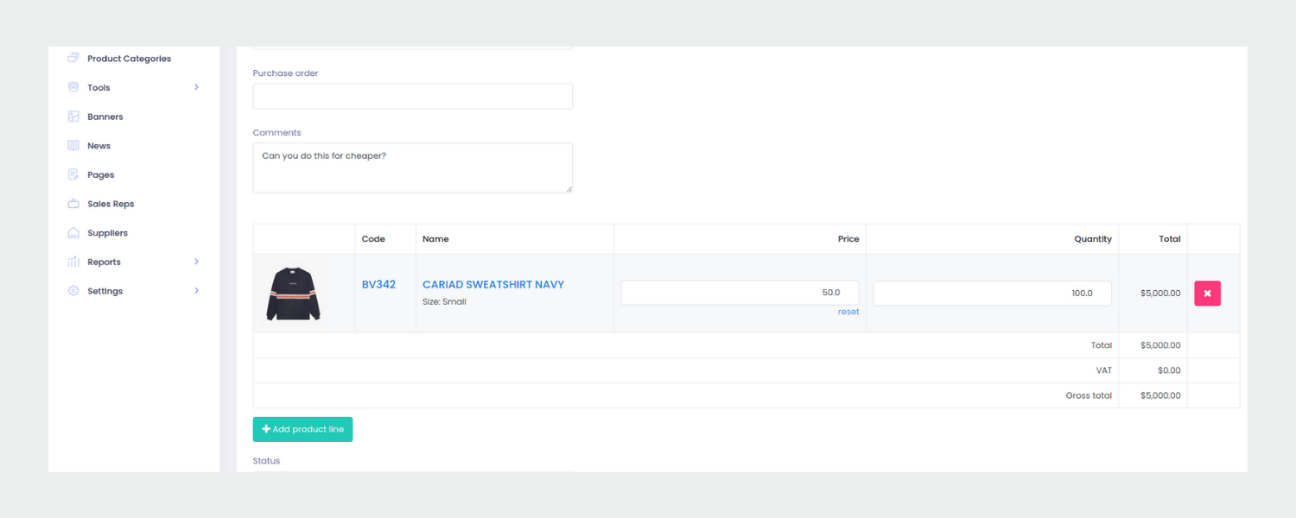Screen dimensions: 1296x518
Task: Click the Pages icon in the sidebar
Action: pos(73,174)
